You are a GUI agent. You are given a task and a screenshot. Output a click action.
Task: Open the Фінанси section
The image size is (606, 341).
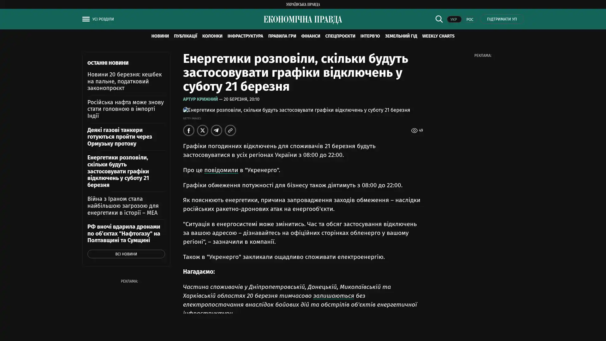click(x=310, y=36)
